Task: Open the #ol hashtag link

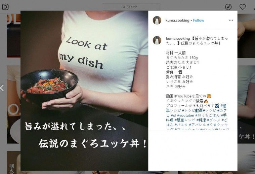Action: pyautogui.click(x=173, y=115)
